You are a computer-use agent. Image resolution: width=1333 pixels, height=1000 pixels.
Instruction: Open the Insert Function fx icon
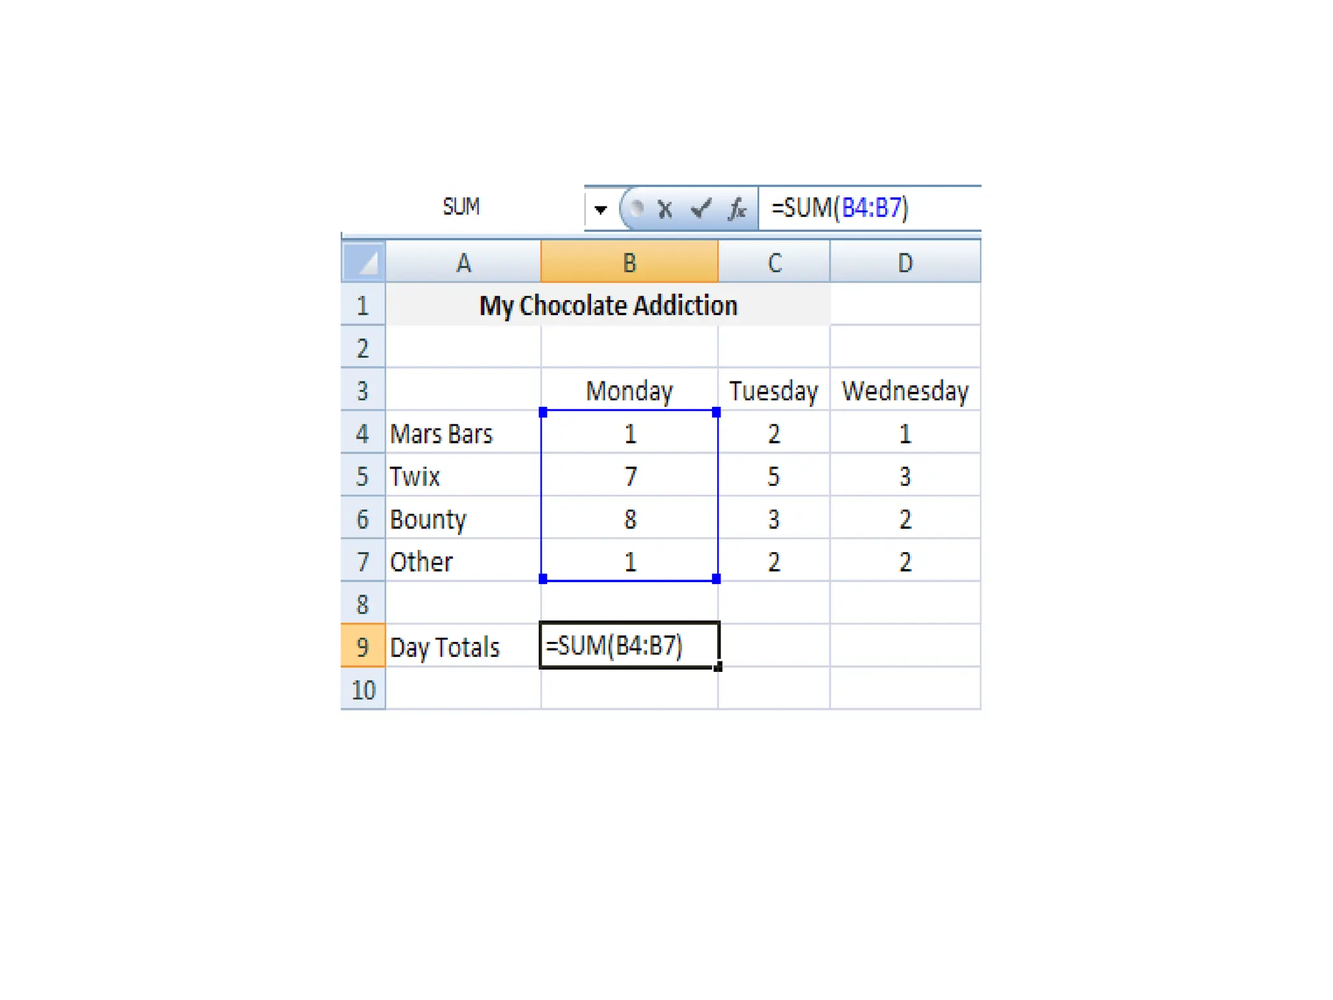[x=737, y=209]
